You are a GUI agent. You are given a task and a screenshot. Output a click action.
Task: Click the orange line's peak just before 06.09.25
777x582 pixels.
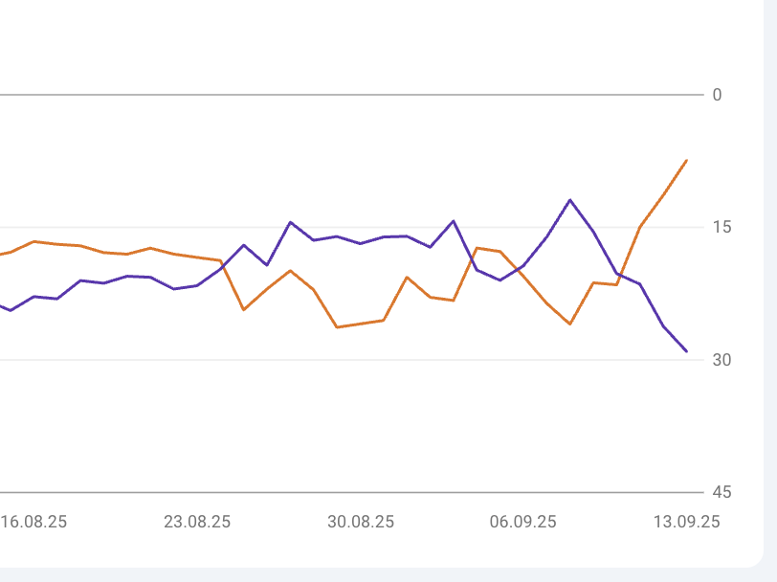click(x=477, y=248)
